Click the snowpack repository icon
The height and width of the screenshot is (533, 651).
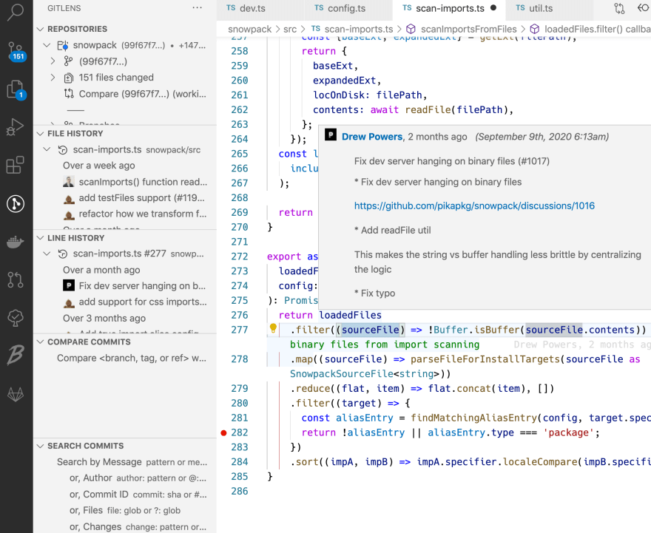63,45
